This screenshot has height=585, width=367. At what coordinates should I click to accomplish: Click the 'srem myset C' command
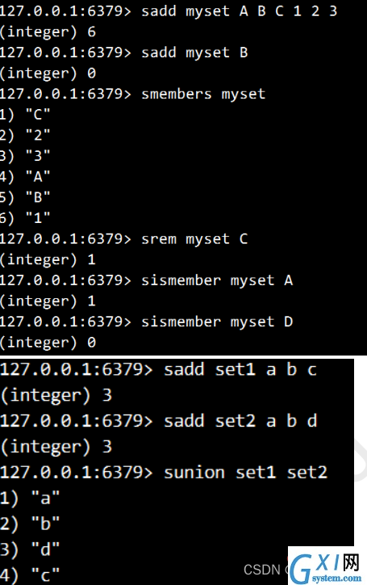point(194,239)
